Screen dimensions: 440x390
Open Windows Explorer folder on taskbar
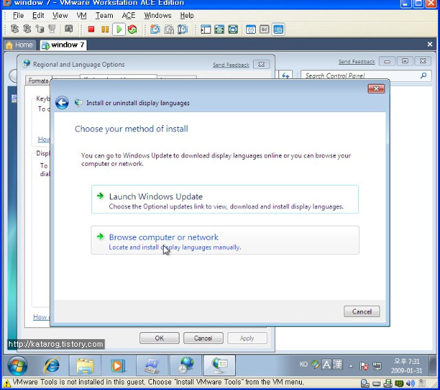[x=85, y=365]
